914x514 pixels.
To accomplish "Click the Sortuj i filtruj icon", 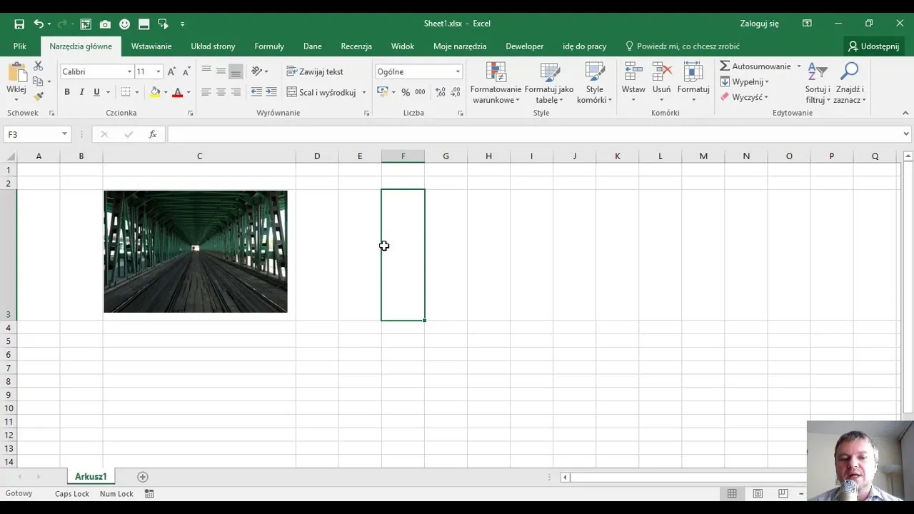I will click(817, 84).
